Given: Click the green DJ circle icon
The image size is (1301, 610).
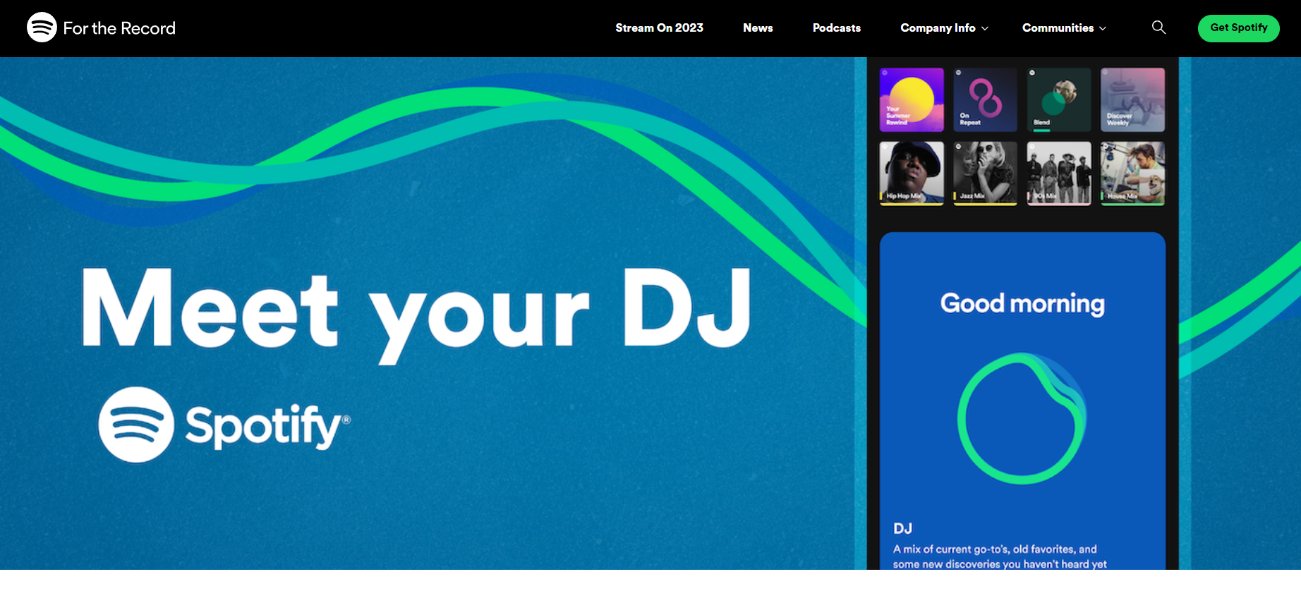Looking at the screenshot, I should (x=1022, y=418).
